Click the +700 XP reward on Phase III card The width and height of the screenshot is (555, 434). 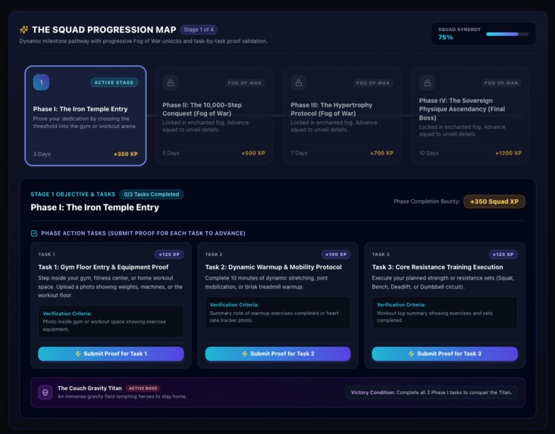pyautogui.click(x=381, y=153)
